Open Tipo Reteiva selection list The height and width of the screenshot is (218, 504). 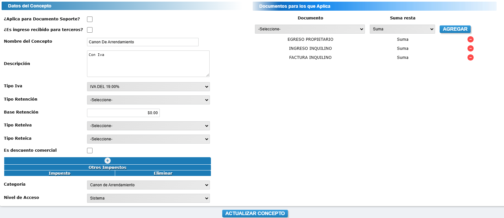point(148,126)
